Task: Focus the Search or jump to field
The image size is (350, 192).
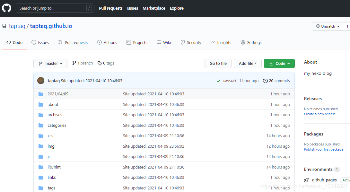Action: coord(55,8)
